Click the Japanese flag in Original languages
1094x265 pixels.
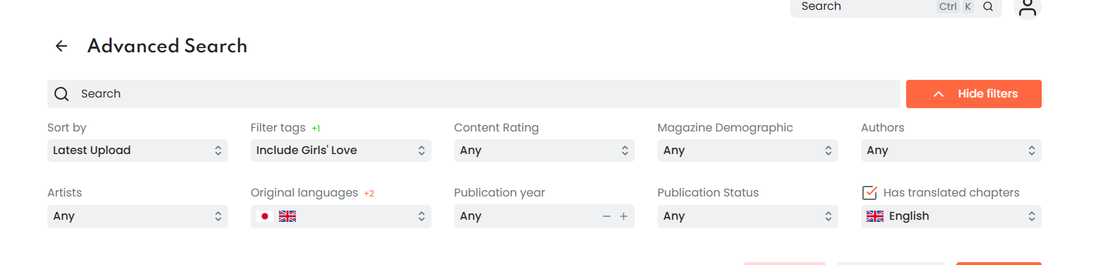pyautogui.click(x=265, y=216)
